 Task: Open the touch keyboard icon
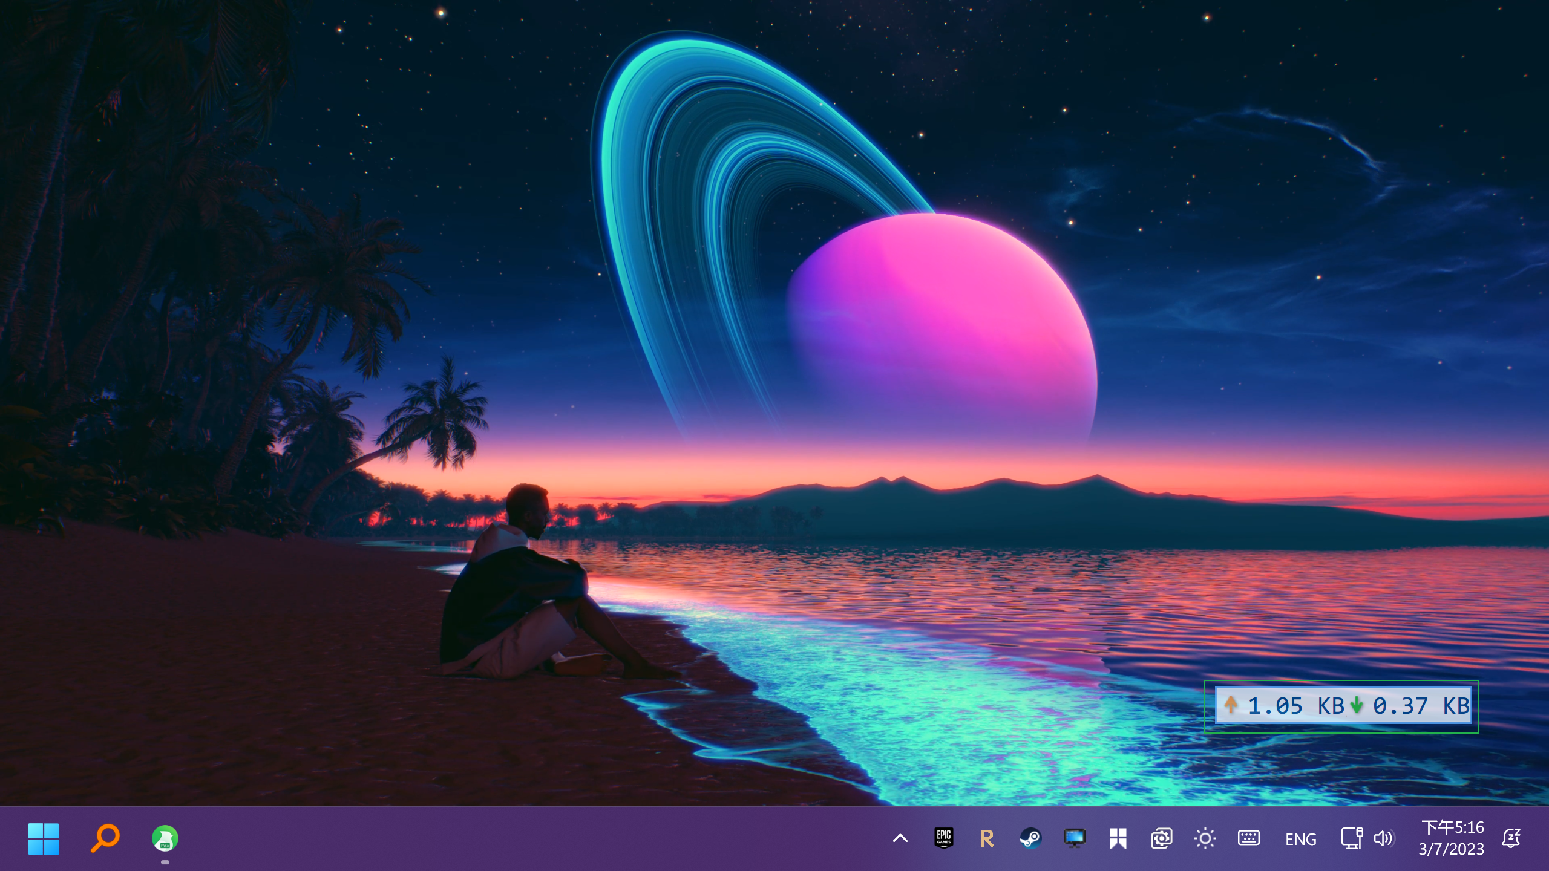click(x=1248, y=838)
